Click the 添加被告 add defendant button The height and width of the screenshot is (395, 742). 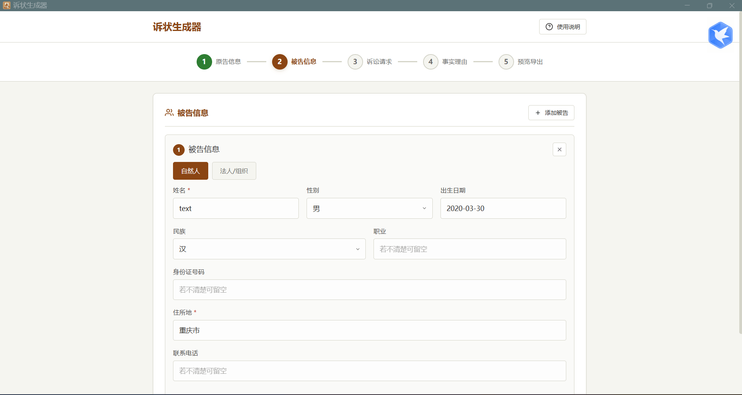click(551, 113)
